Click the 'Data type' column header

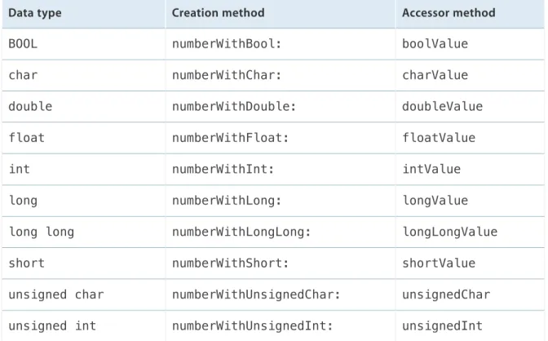(83, 14)
